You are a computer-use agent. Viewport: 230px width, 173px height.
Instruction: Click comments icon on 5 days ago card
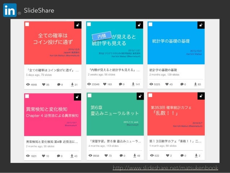point(59,85)
